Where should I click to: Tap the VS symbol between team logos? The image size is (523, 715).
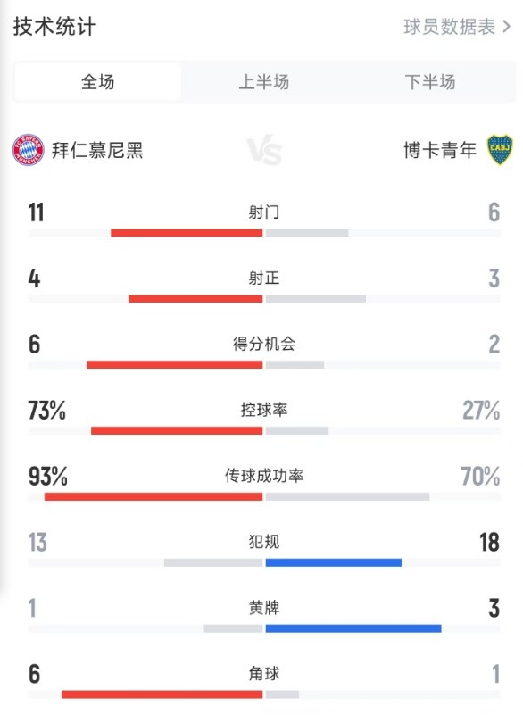261,152
